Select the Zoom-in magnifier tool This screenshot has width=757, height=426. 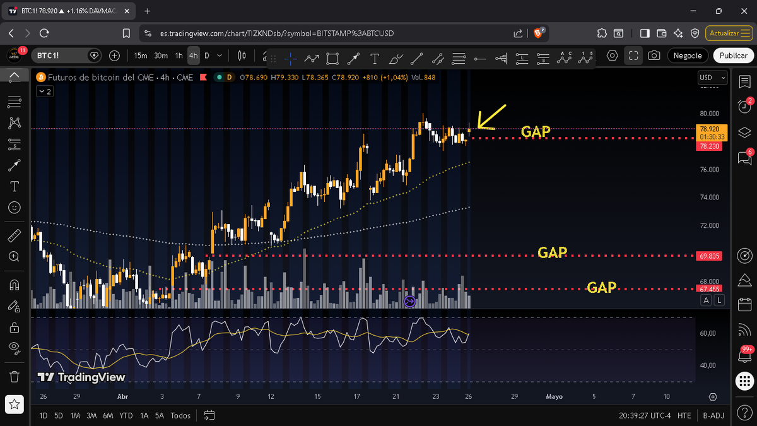[14, 257]
